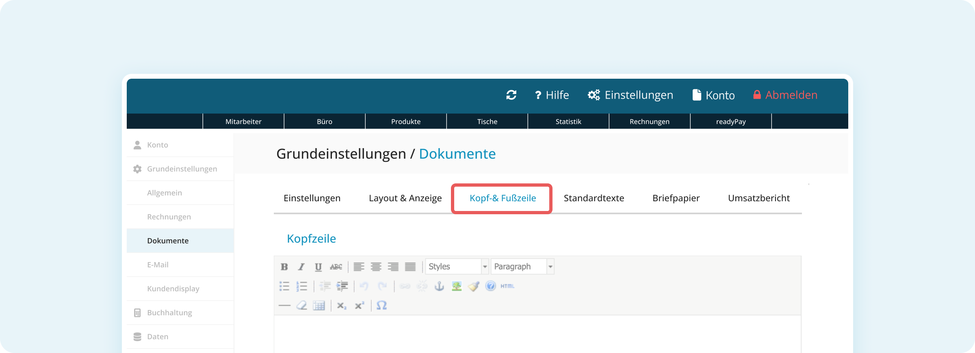Switch to the Layout & Anzeige tab
The width and height of the screenshot is (975, 353).
pyautogui.click(x=405, y=198)
